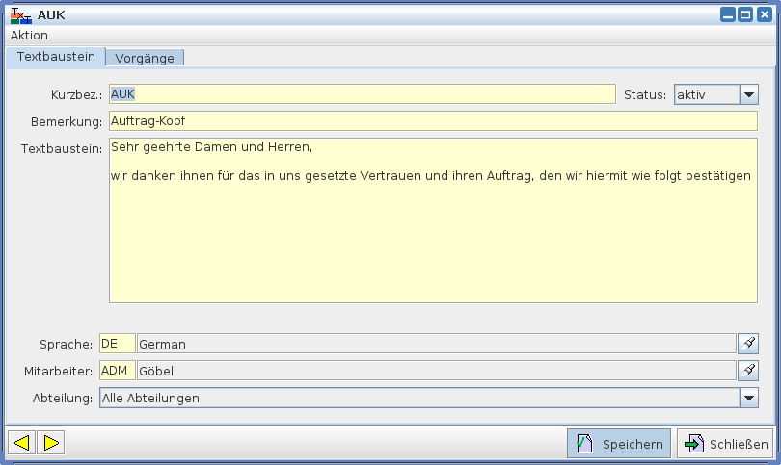Click the yellow left arrow to go previous
Image resolution: width=781 pixels, height=465 pixels.
(x=21, y=443)
